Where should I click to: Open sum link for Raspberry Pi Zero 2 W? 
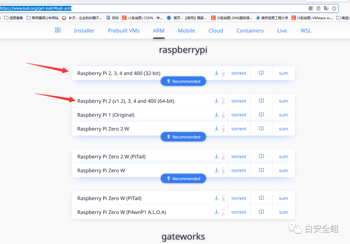tap(284, 129)
